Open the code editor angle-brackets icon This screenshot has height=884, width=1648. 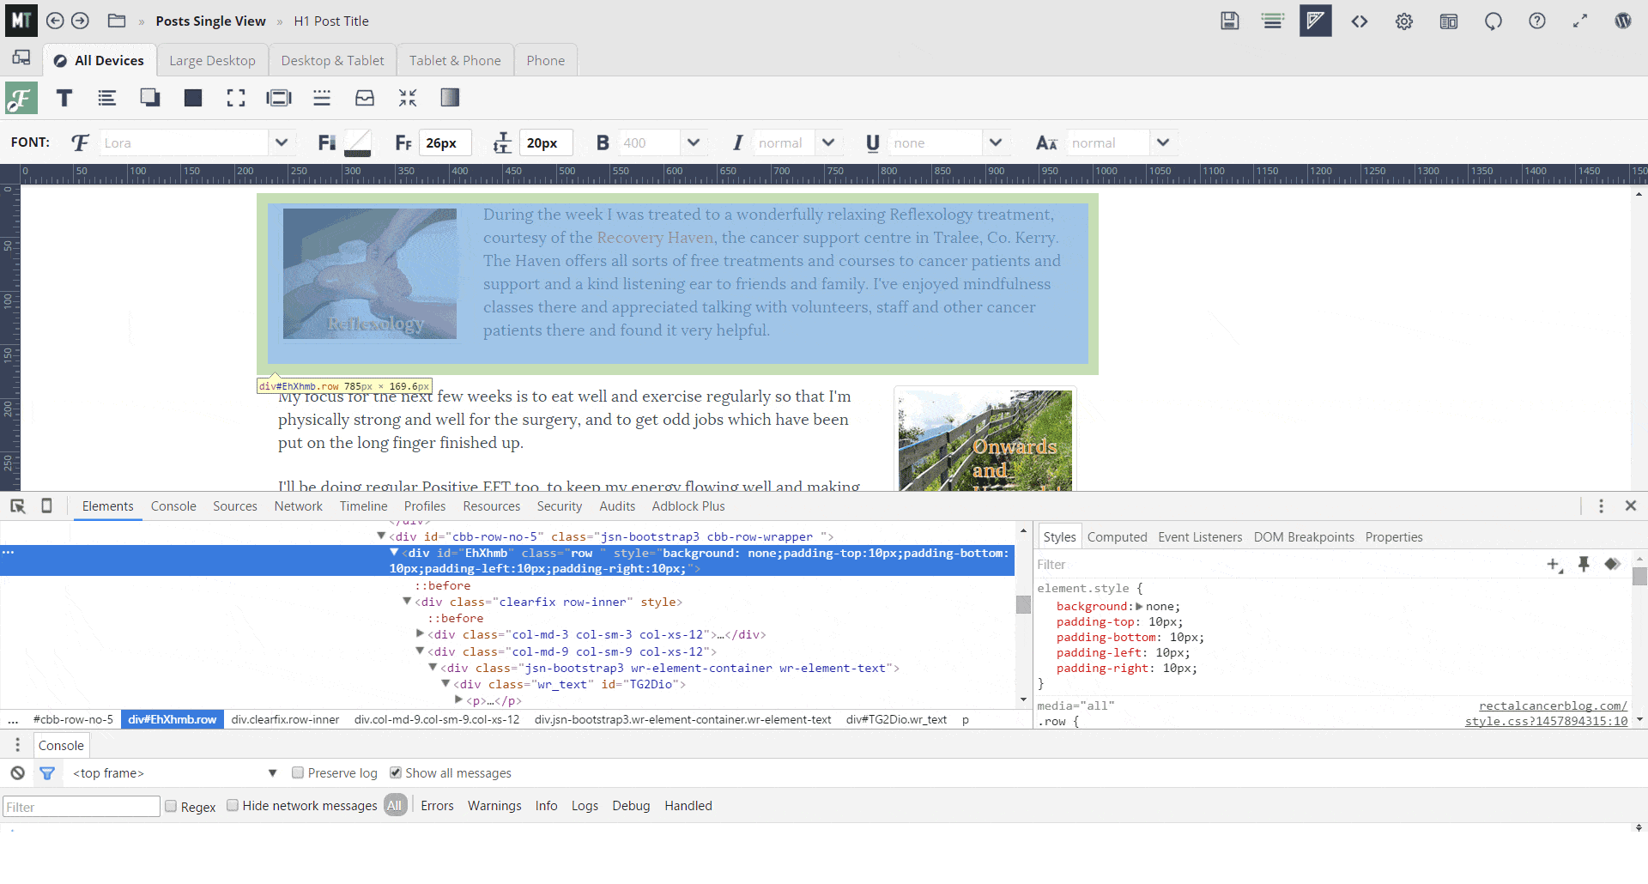[x=1359, y=21]
